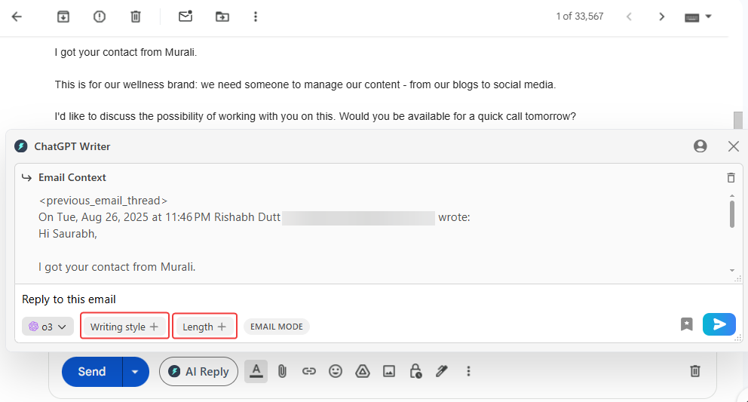Insert an emoji
The height and width of the screenshot is (402, 748).
coord(336,371)
